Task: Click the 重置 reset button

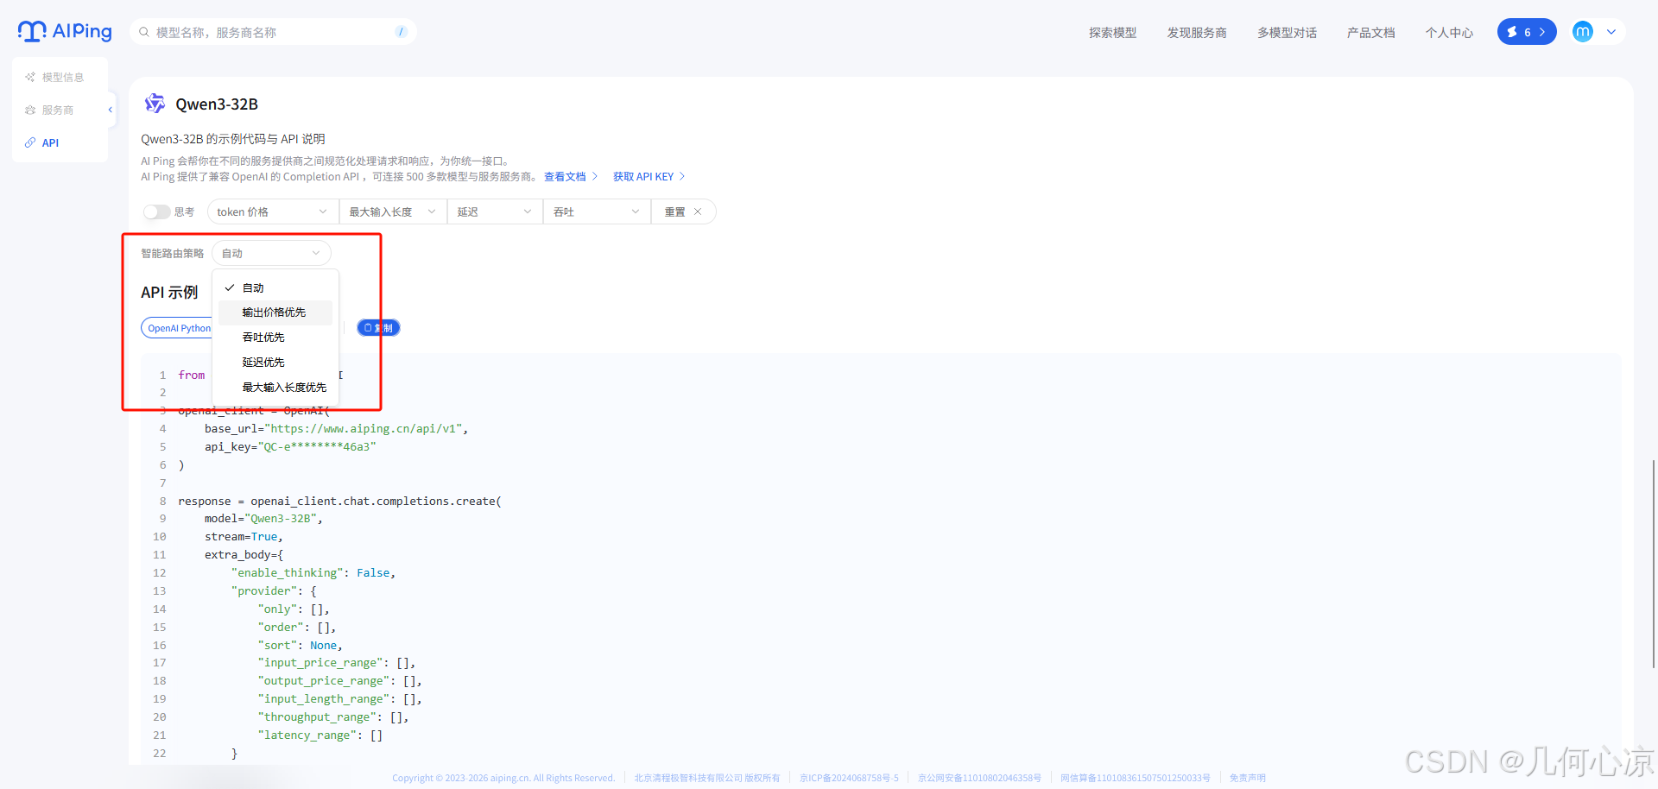Action: point(683,211)
